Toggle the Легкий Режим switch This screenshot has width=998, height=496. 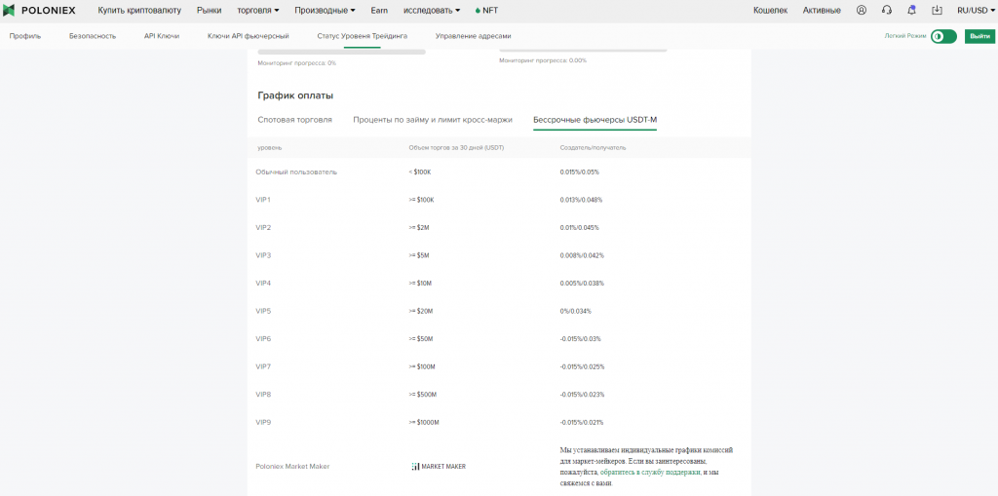pos(942,36)
